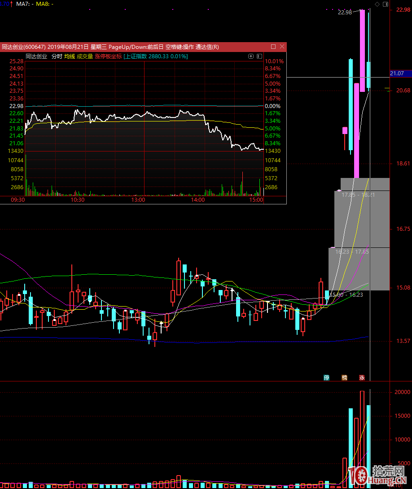Click the gap label 15.80 - 16.23

[346, 295]
